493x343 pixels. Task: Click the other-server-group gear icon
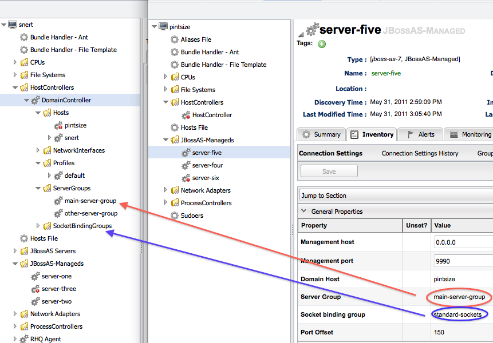coord(58,213)
